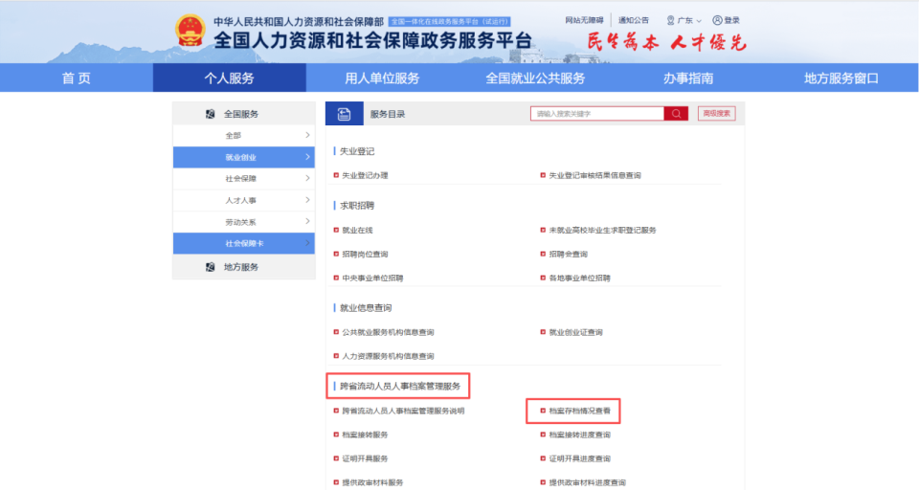This screenshot has height=490, width=919.
Task: Open the 证明开具进度查询 link
Action: [580, 459]
